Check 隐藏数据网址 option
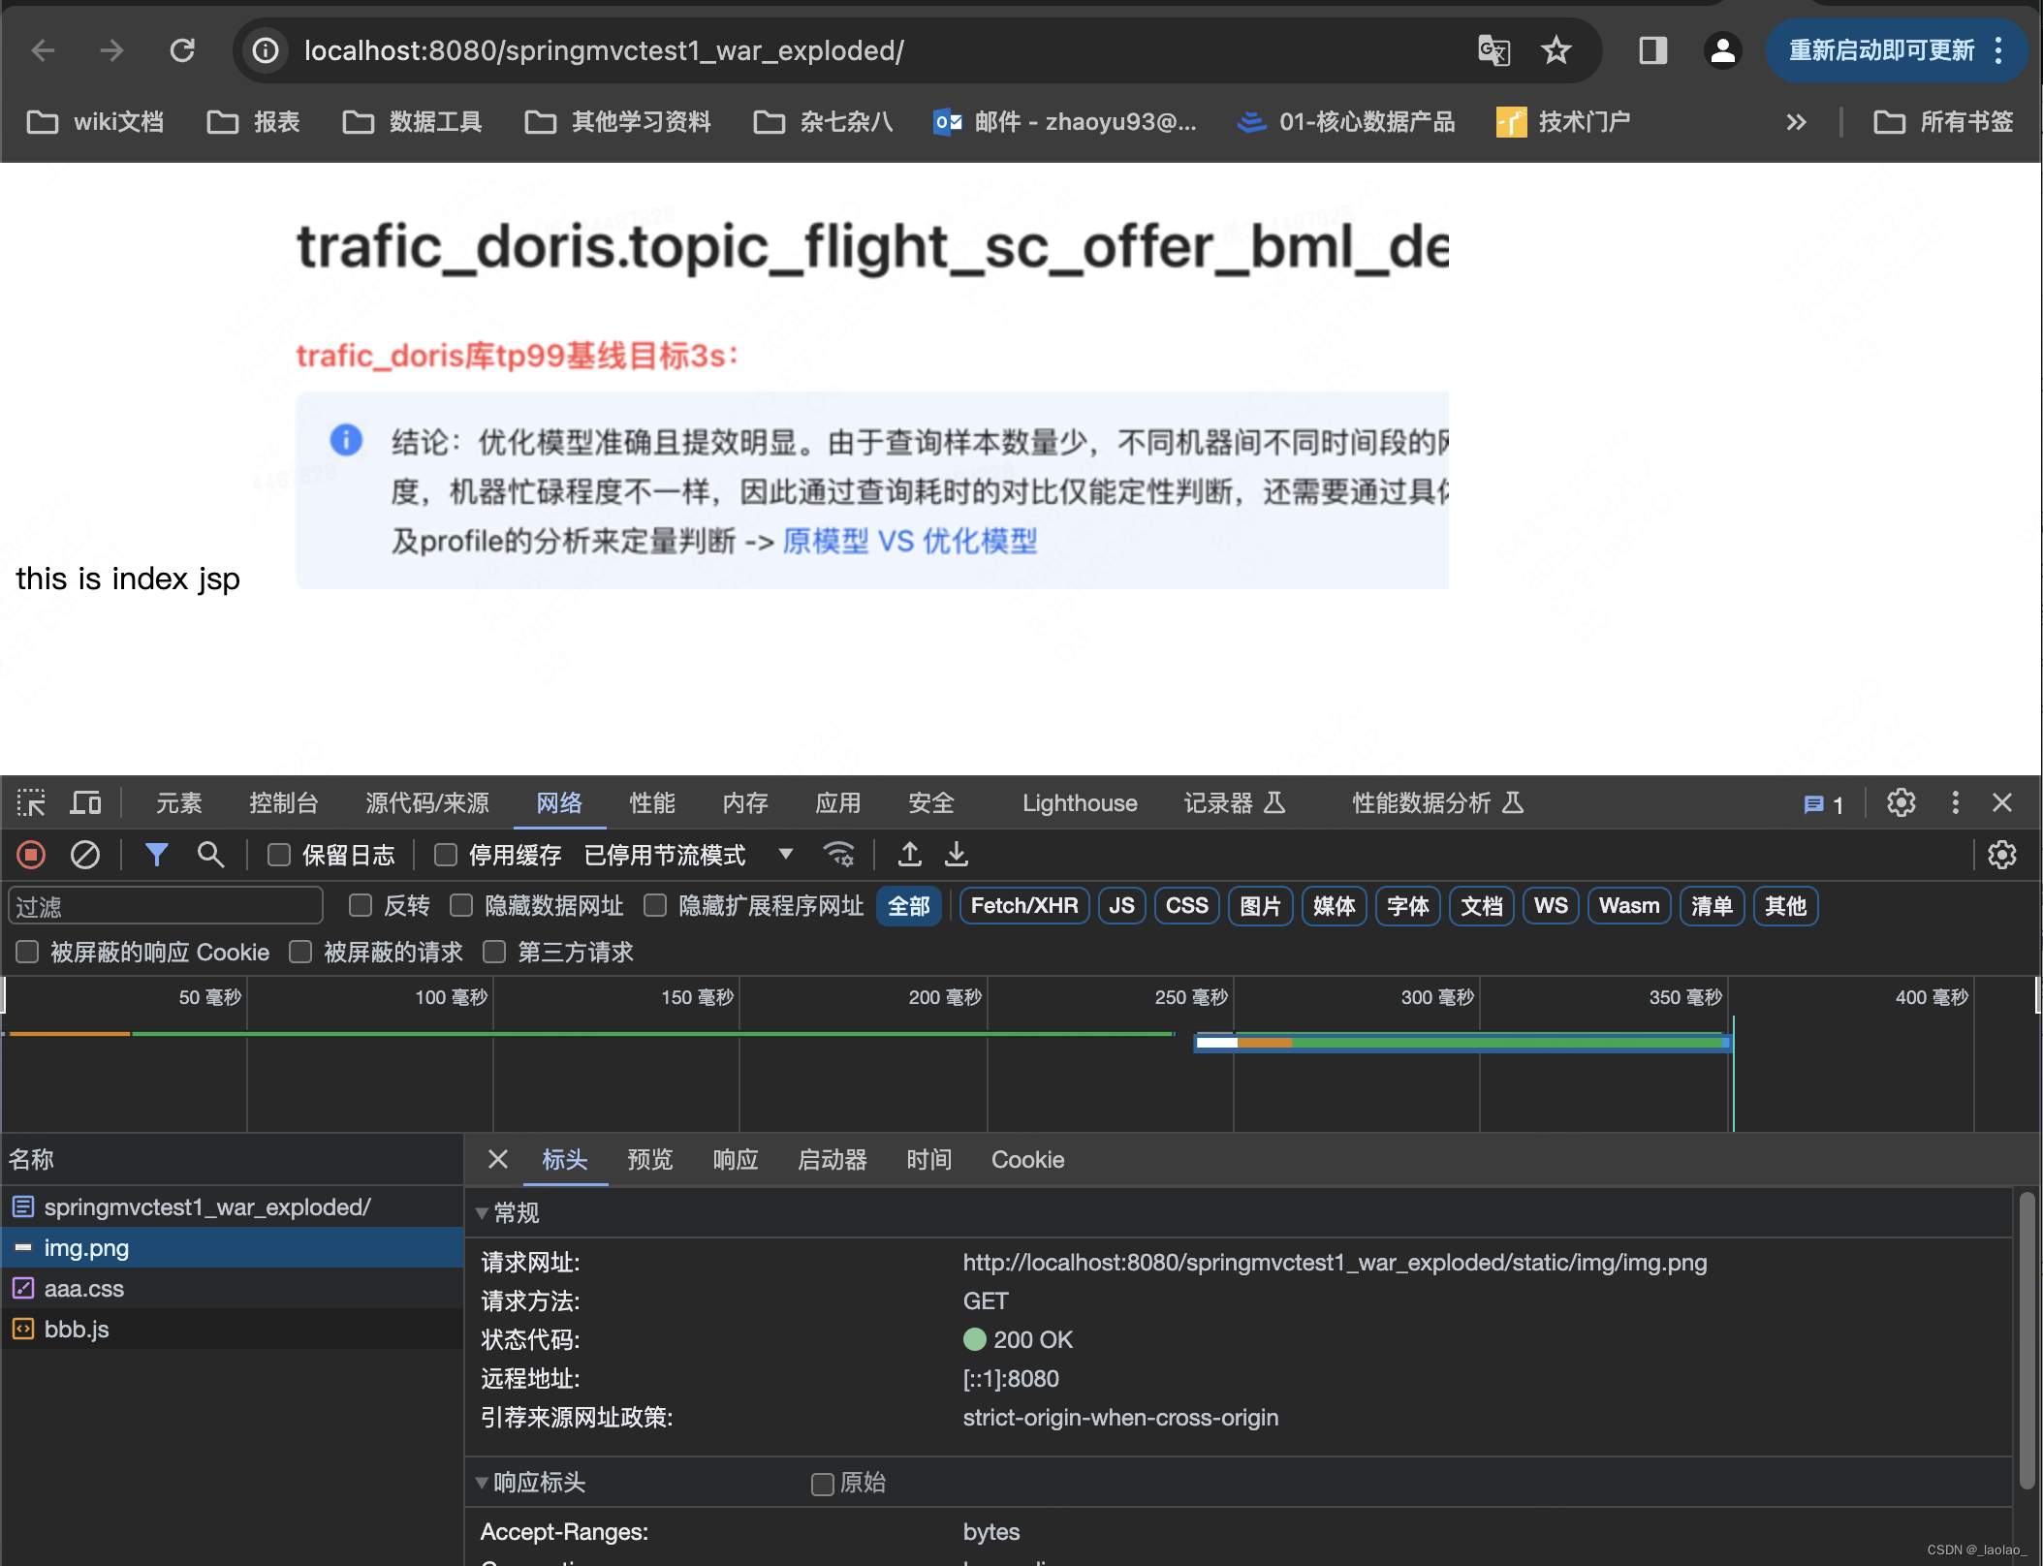This screenshot has height=1566, width=2043. click(x=461, y=906)
